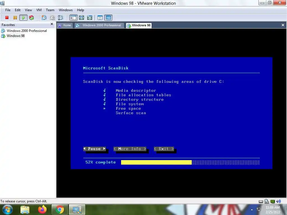
Task: Click the "File allocation tables" line
Action: (143, 95)
